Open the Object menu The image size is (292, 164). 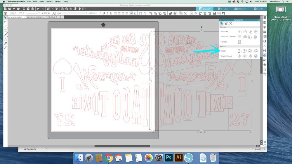58,1
